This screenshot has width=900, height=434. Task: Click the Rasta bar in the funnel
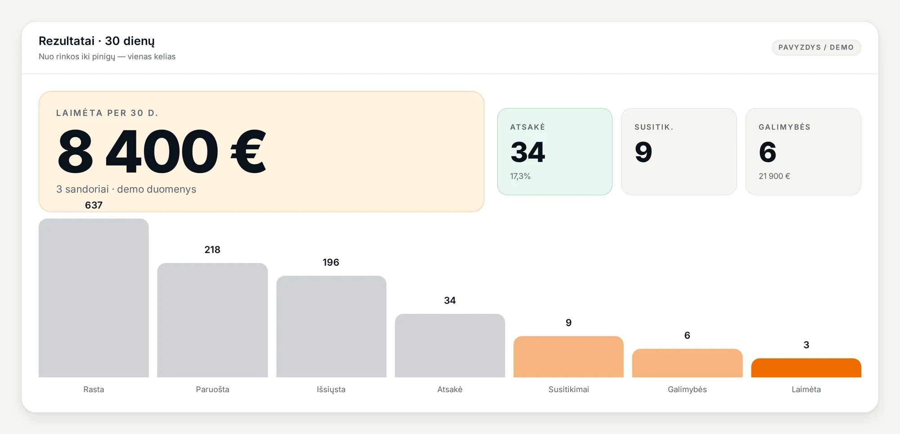coord(94,298)
